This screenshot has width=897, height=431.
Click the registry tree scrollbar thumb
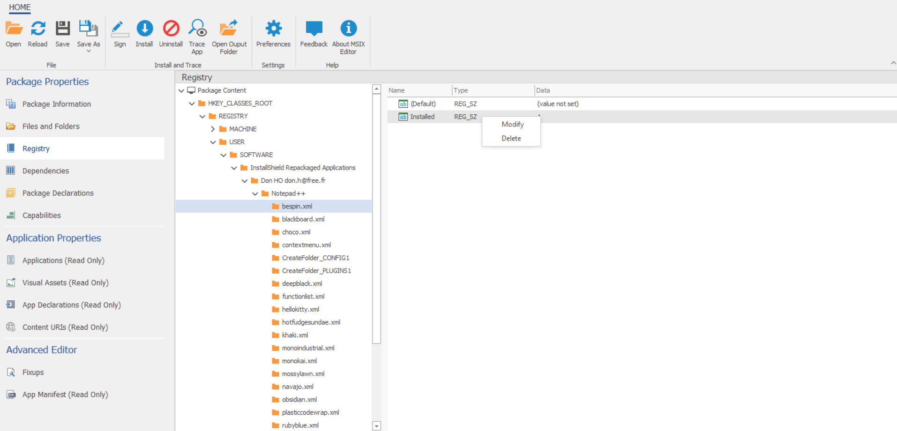[x=376, y=219]
